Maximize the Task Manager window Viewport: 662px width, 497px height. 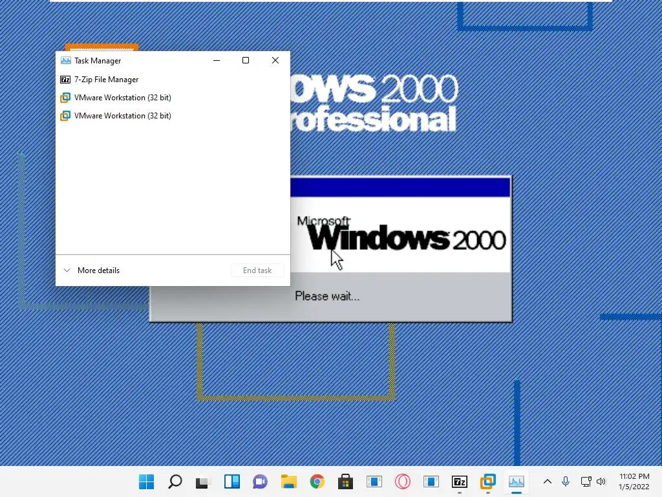point(246,60)
